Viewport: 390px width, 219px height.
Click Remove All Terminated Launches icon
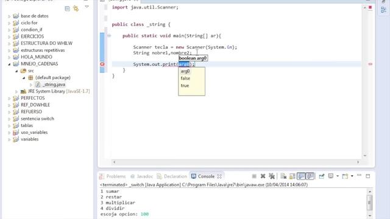coord(272,176)
